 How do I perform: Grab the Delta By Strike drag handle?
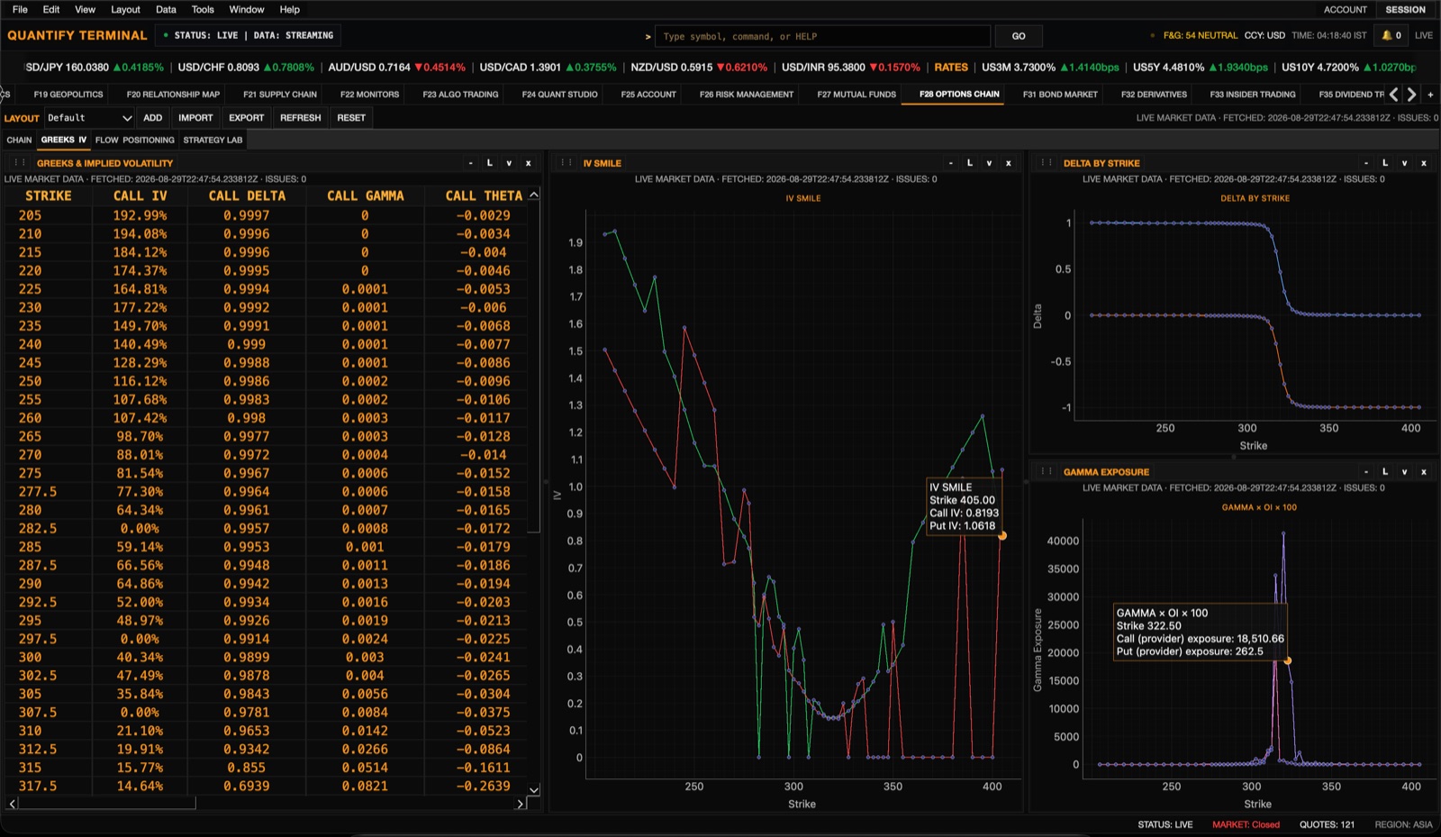point(1046,163)
